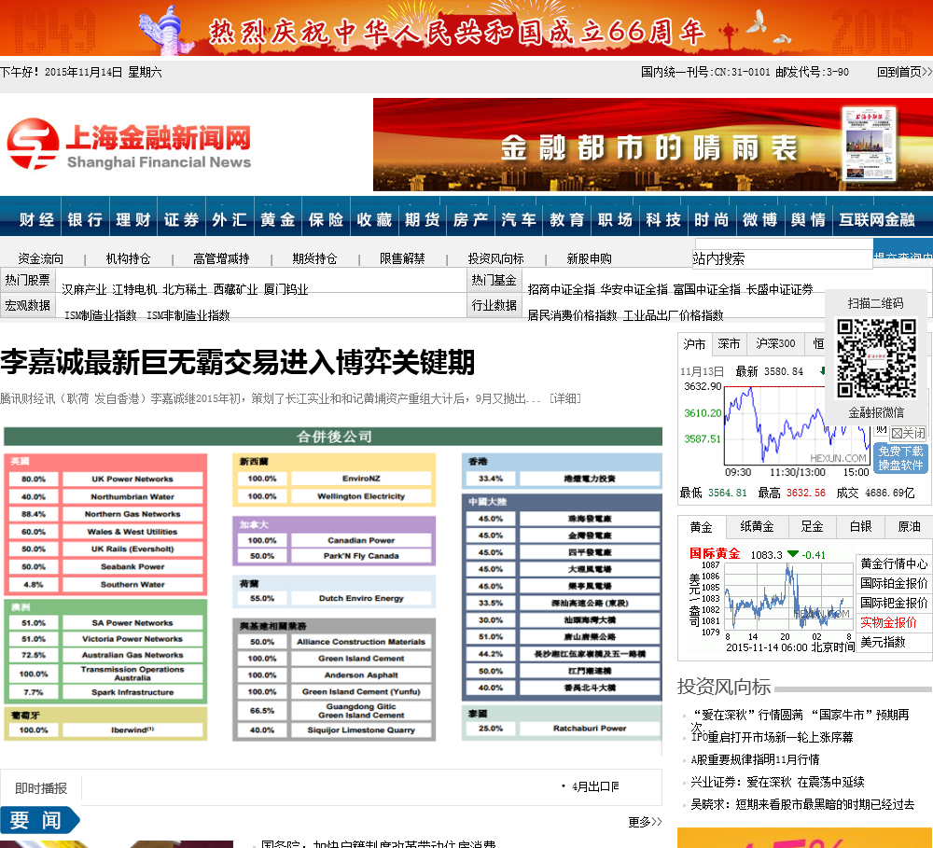Image resolution: width=933 pixels, height=848 pixels.
Task: Select the 宏观数据 tab
Action: pos(27,305)
